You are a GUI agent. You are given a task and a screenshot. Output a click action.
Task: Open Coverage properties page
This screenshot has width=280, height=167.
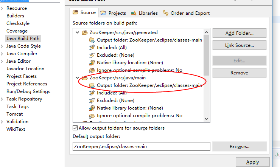(17, 31)
